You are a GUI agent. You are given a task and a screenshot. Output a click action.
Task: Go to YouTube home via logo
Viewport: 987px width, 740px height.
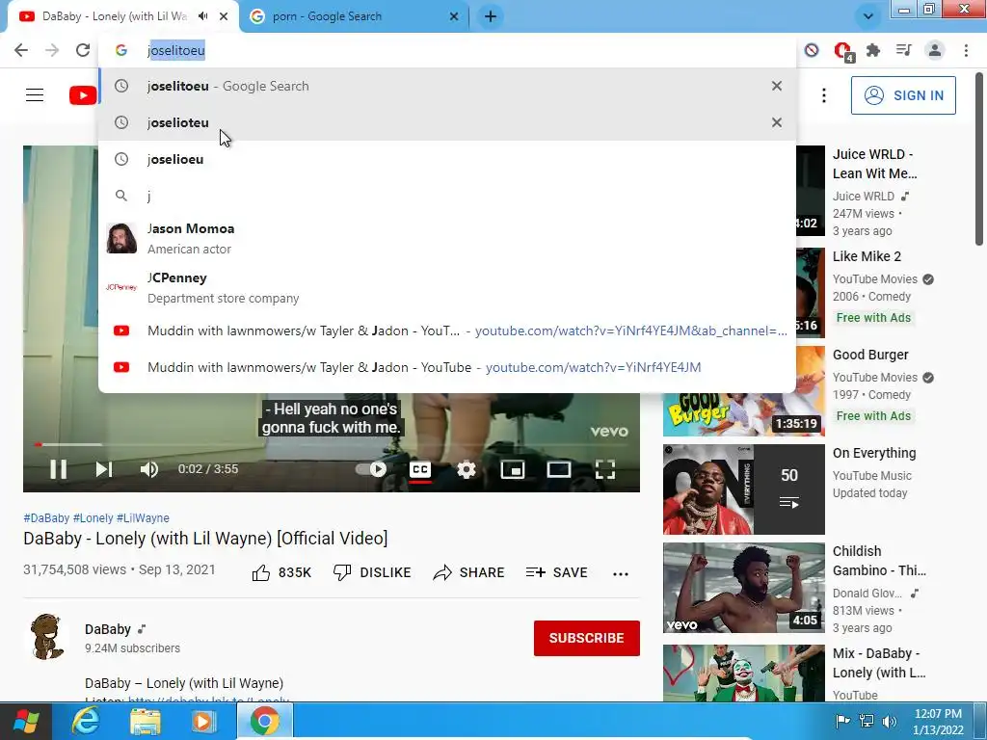pos(83,95)
